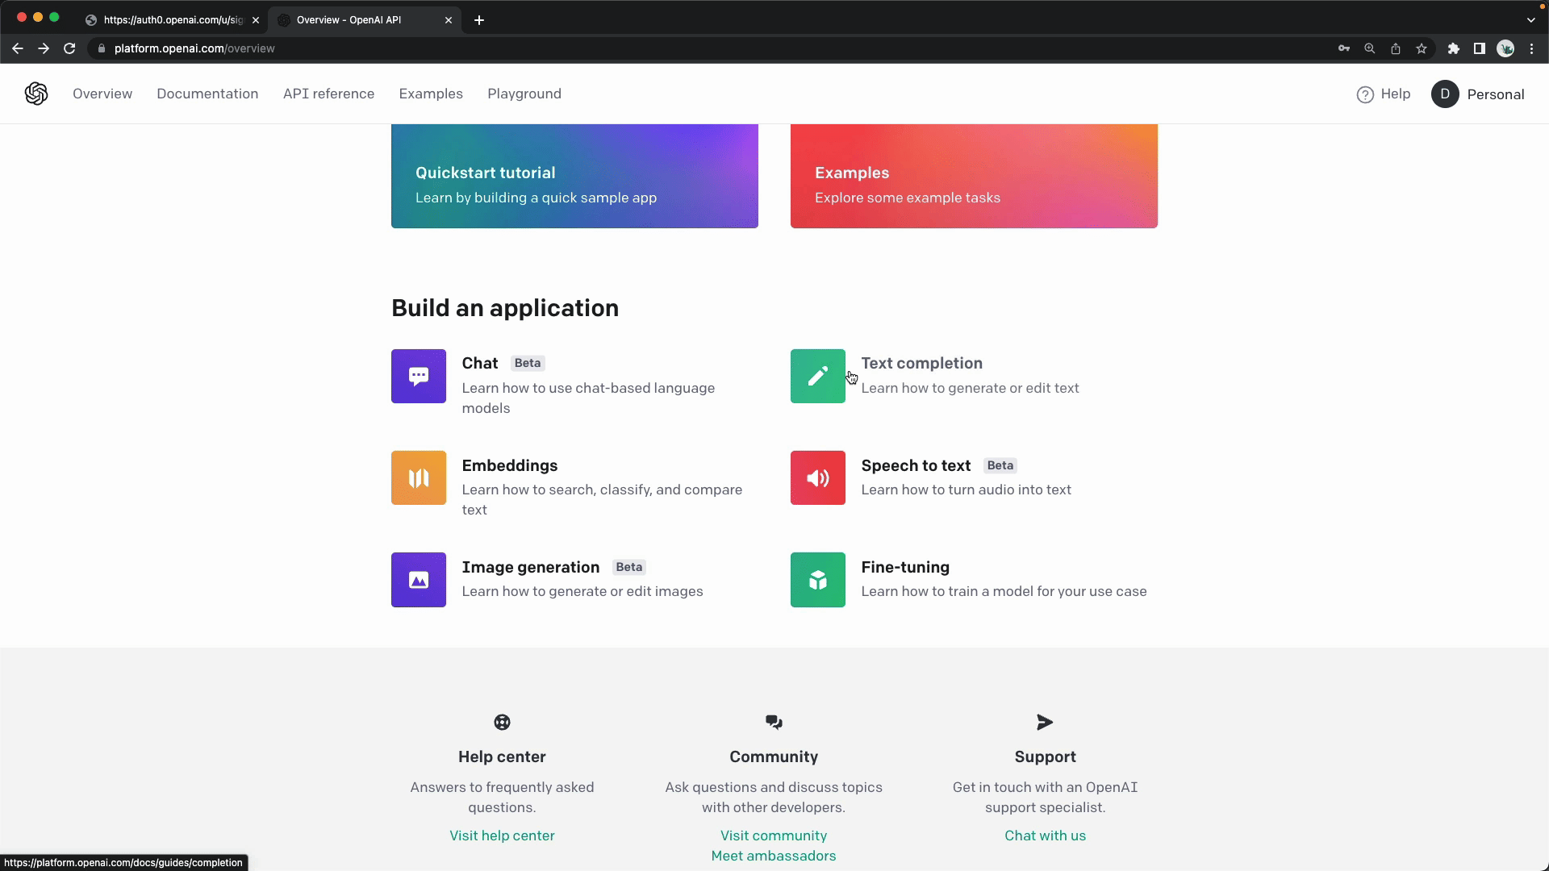Screen dimensions: 1549x871
Task: Click the 'Support' heading
Action: pyautogui.click(x=1045, y=756)
